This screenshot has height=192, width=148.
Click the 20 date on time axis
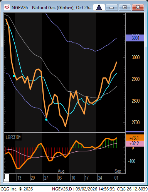(33, 178)
